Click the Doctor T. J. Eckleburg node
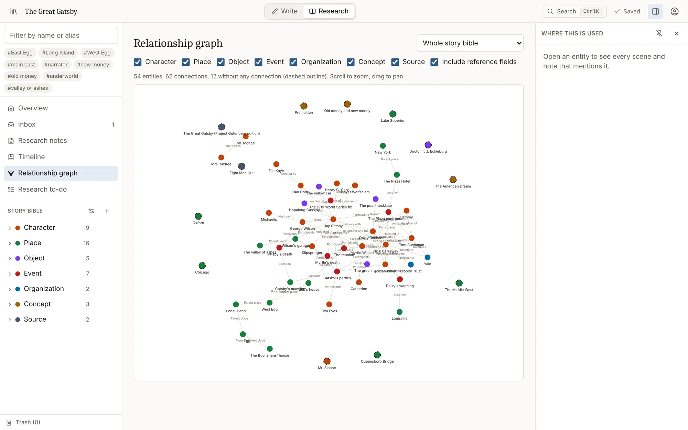The image size is (688, 430). click(428, 145)
